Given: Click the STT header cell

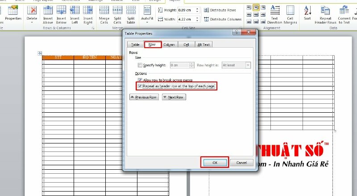Looking at the screenshot, I should [x=58, y=57].
